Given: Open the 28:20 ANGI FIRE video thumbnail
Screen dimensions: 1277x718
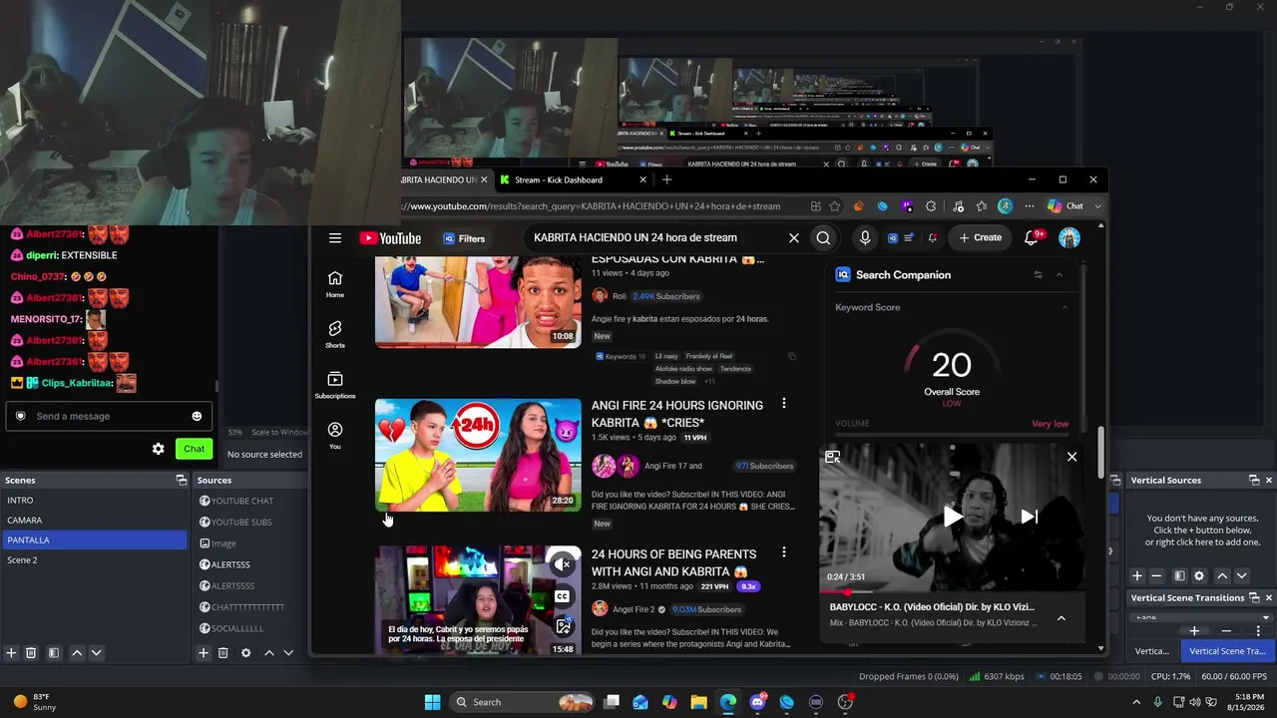Looking at the screenshot, I should 478,456.
